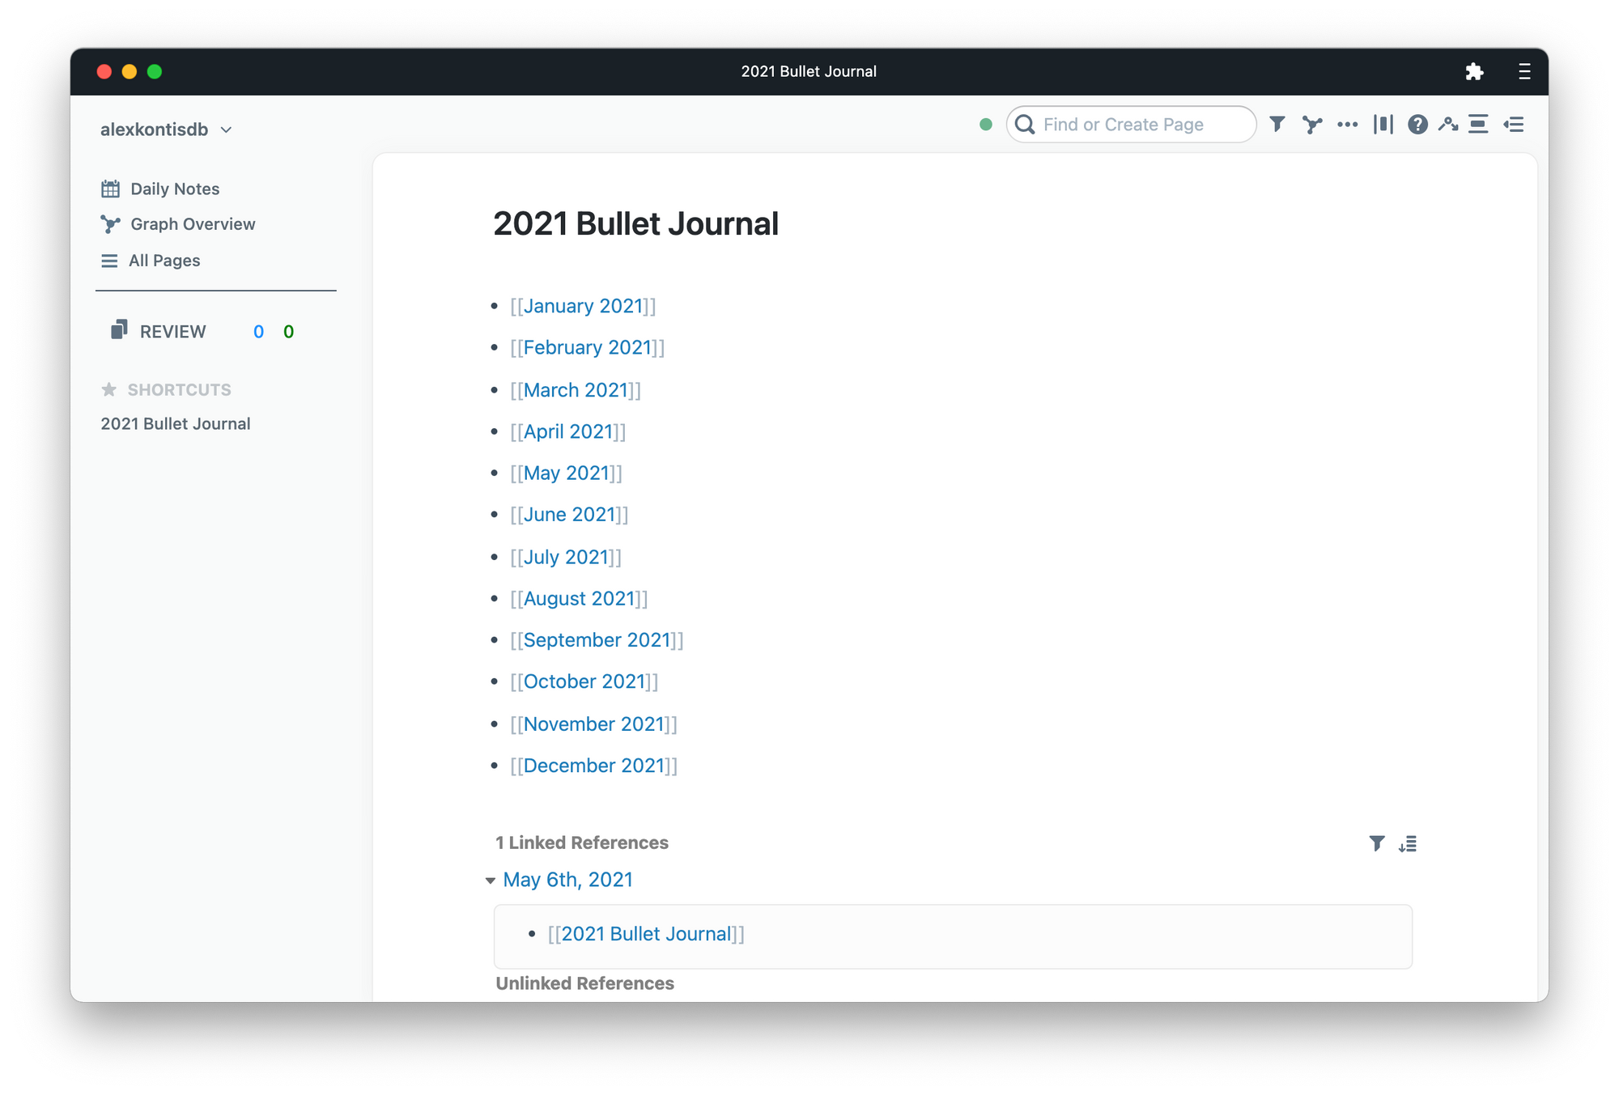Click the REVIEW cards icon
Viewport: 1619px width, 1095px height.
point(119,329)
